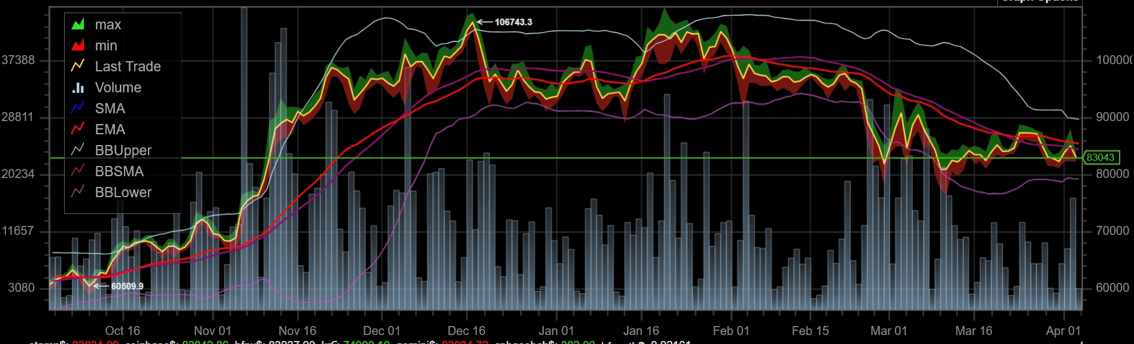Click the 90000 price axis label
The width and height of the screenshot is (1134, 344).
click(x=1112, y=117)
